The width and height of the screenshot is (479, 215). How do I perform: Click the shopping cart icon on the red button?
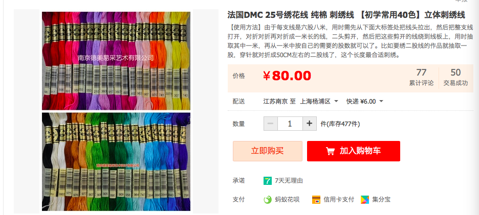(x=330, y=151)
